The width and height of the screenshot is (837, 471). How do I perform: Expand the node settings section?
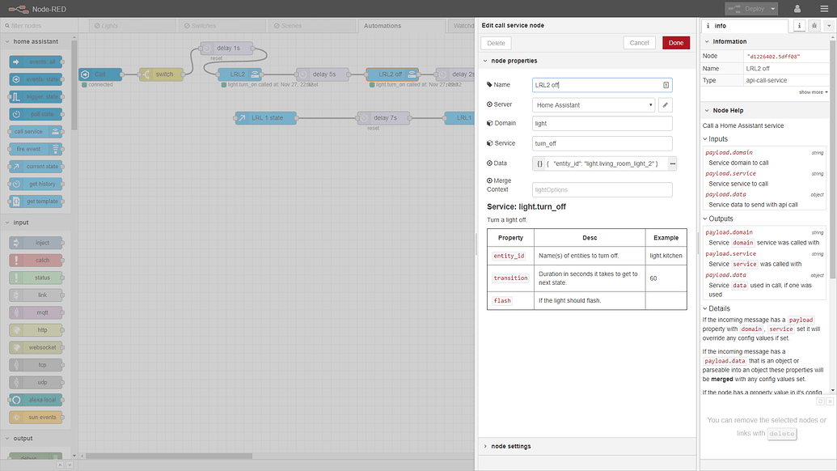pos(510,446)
